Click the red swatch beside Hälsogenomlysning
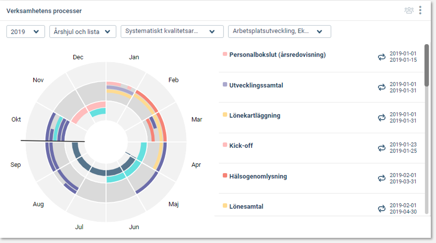Screen dimensions: 436x243 (225, 175)
